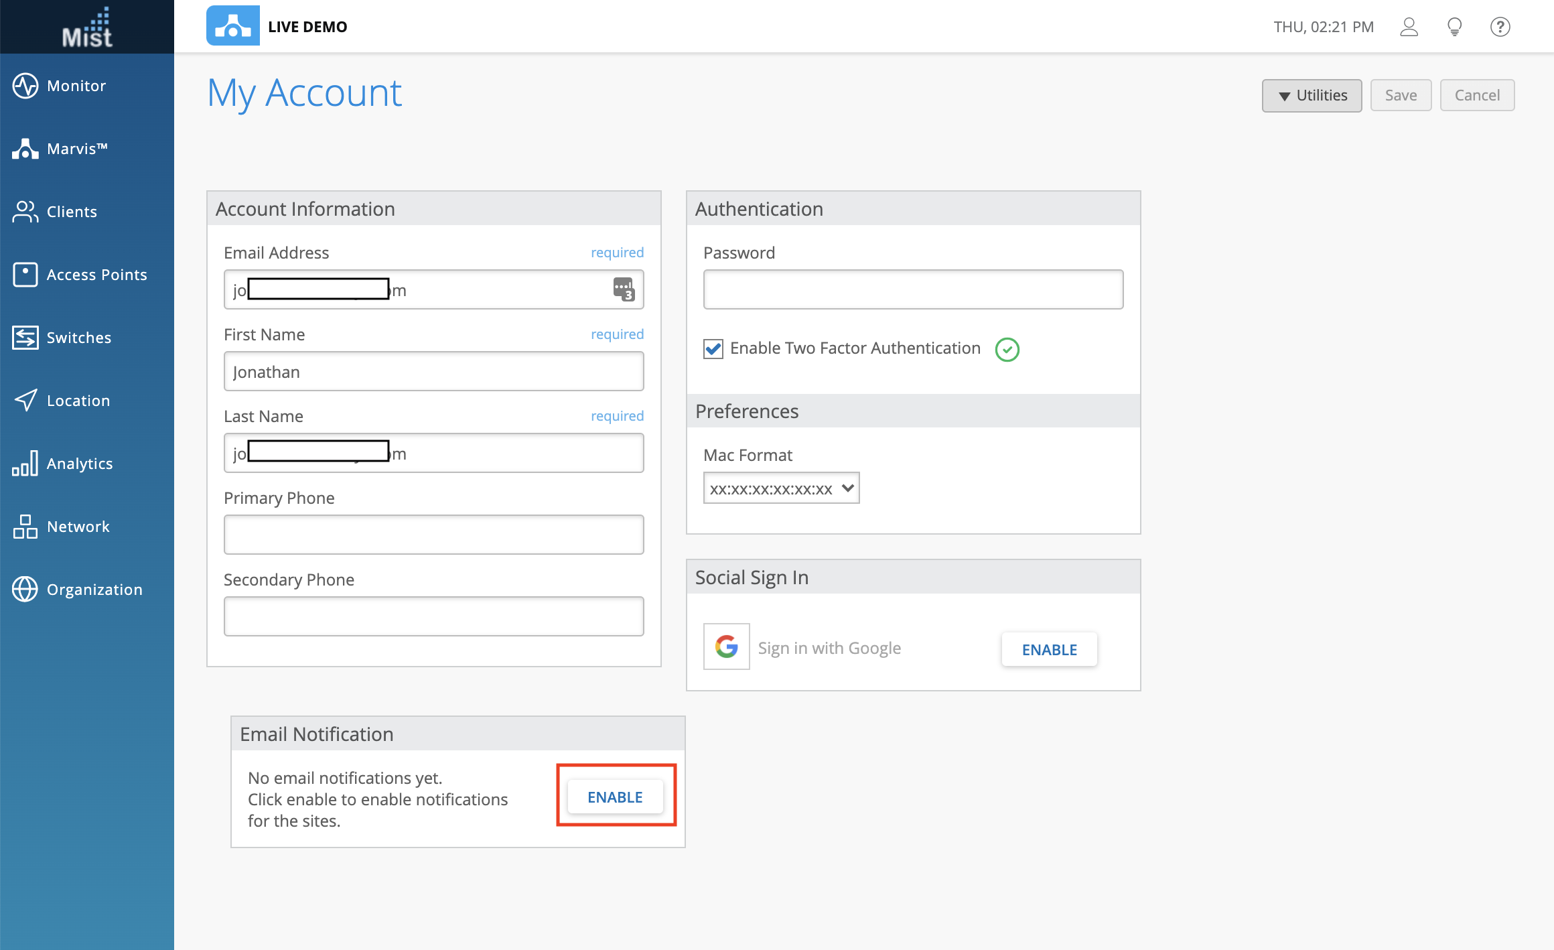Click the Monitor heartbeat icon in sidebar
Screen dimensions: 1554x950
[x=25, y=86]
